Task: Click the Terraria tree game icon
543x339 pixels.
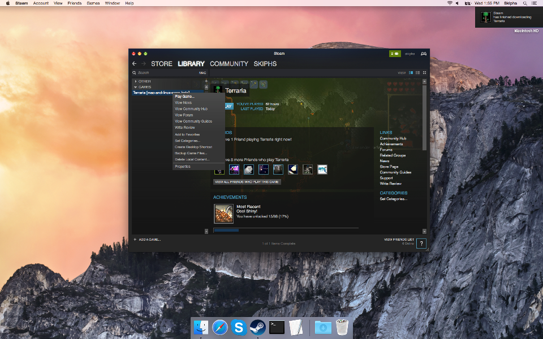Action: click(218, 90)
